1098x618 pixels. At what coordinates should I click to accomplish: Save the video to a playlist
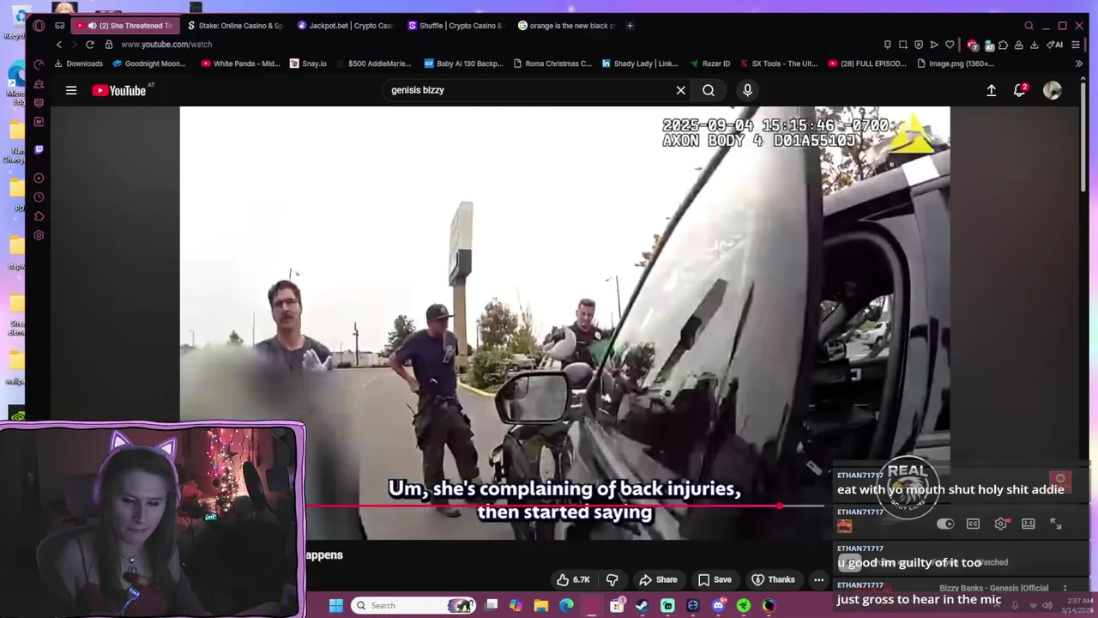(715, 579)
